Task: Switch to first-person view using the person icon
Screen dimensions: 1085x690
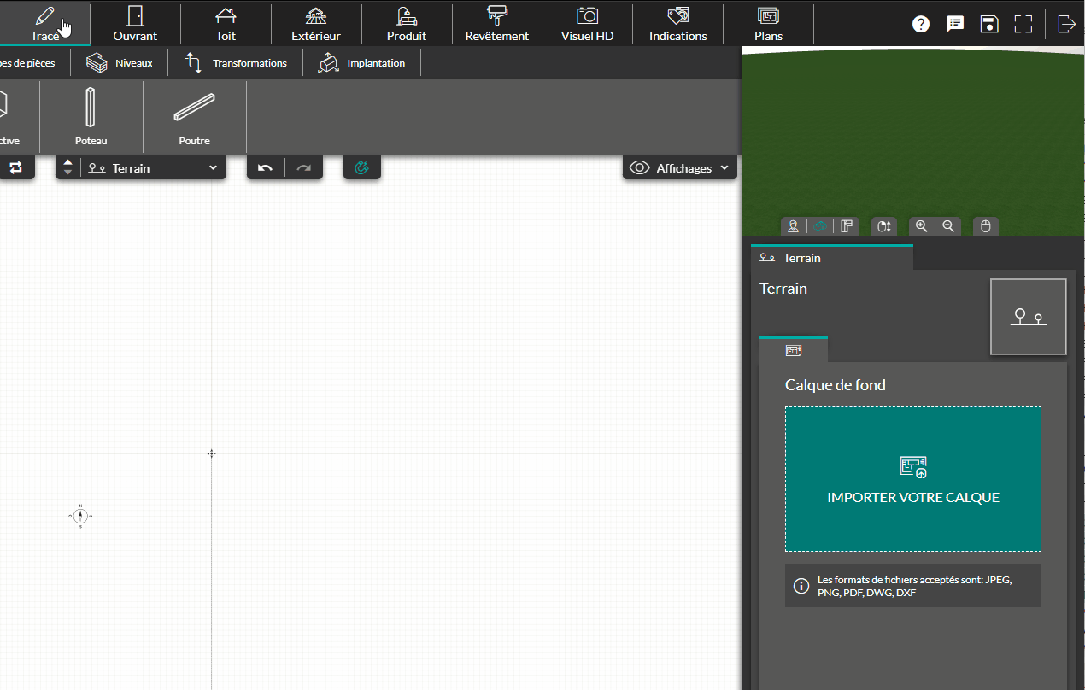Action: 793,225
